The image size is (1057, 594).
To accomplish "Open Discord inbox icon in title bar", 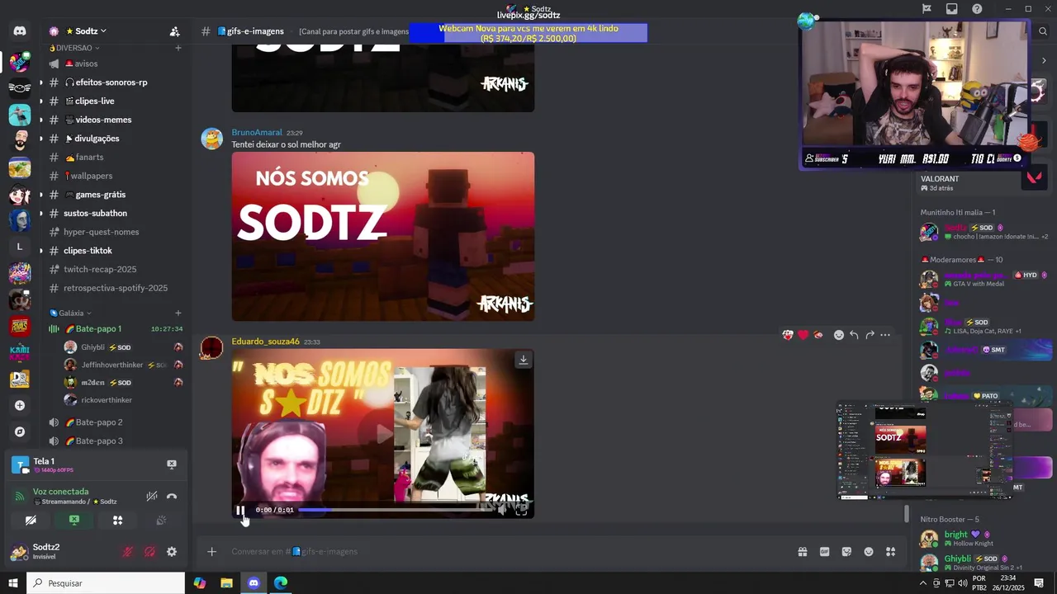I will (x=951, y=9).
